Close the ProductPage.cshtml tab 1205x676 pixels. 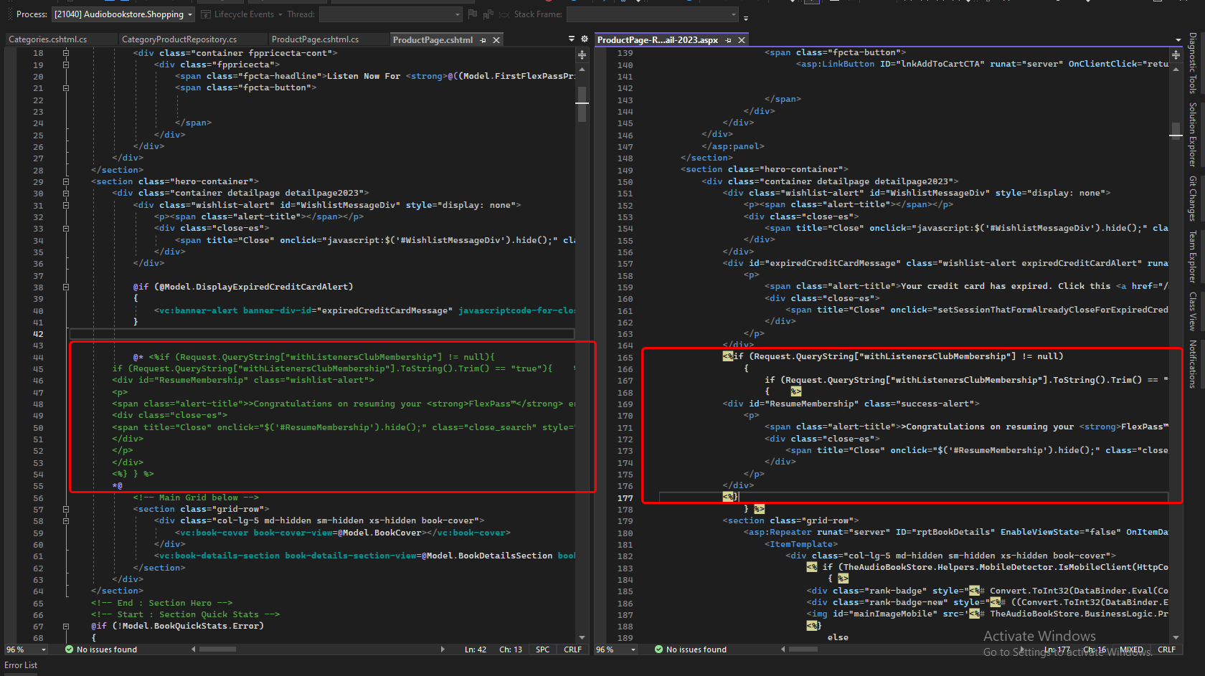[x=496, y=40]
